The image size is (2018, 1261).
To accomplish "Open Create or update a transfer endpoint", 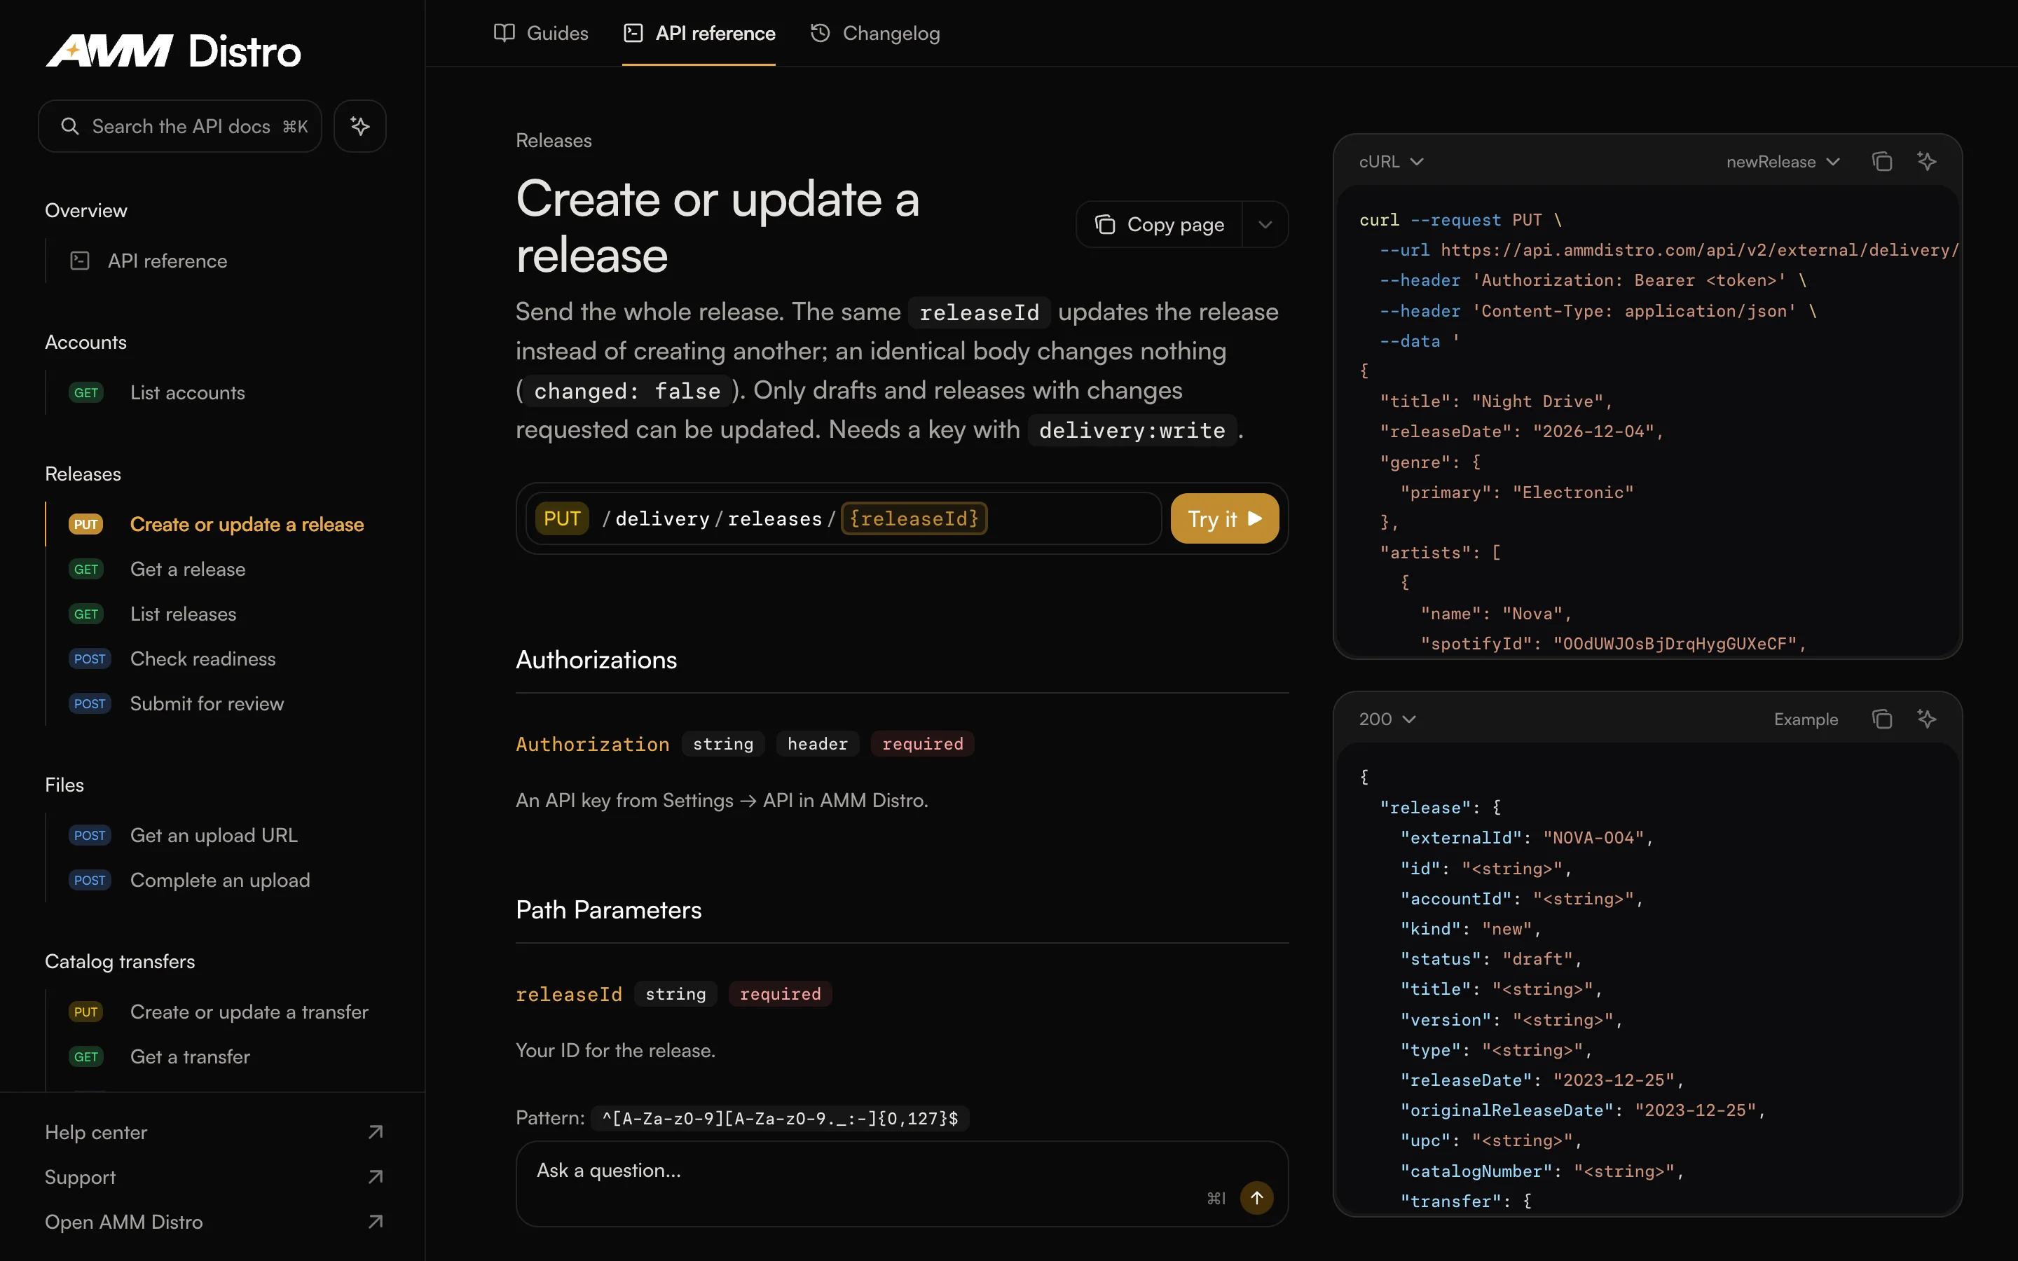I will click(x=217, y=1012).
